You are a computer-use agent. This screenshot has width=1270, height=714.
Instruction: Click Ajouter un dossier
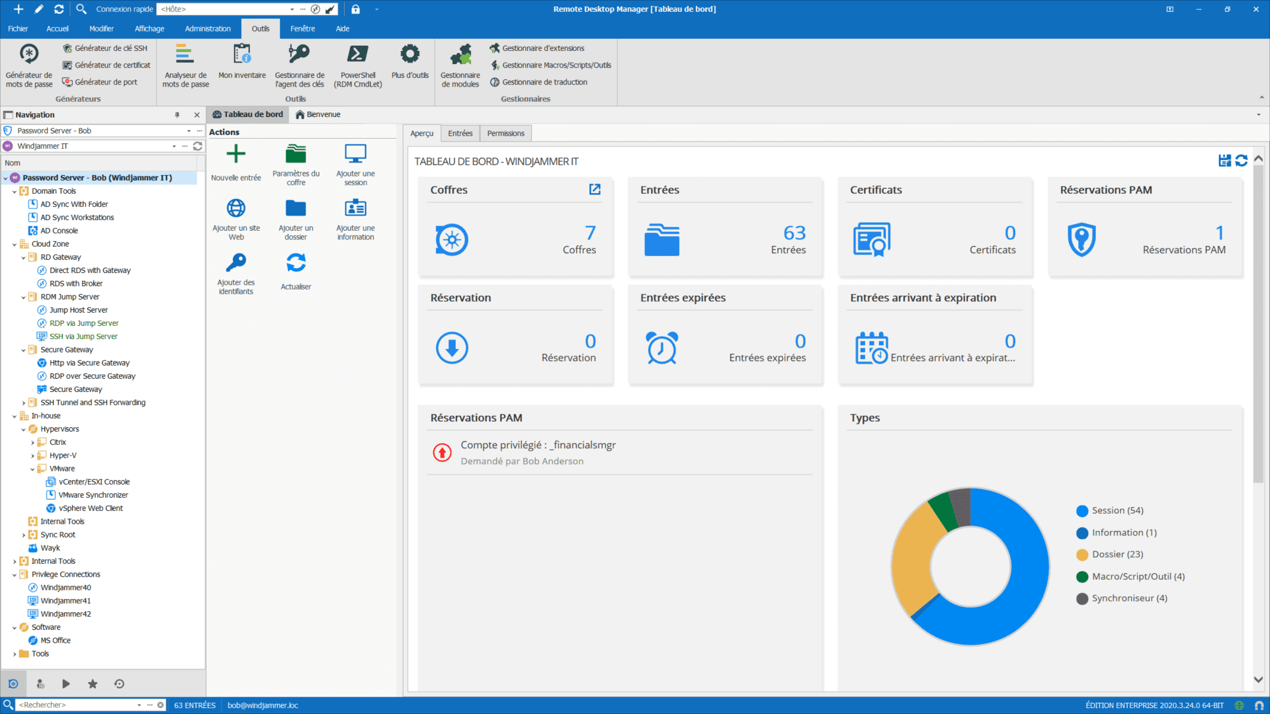pos(296,219)
